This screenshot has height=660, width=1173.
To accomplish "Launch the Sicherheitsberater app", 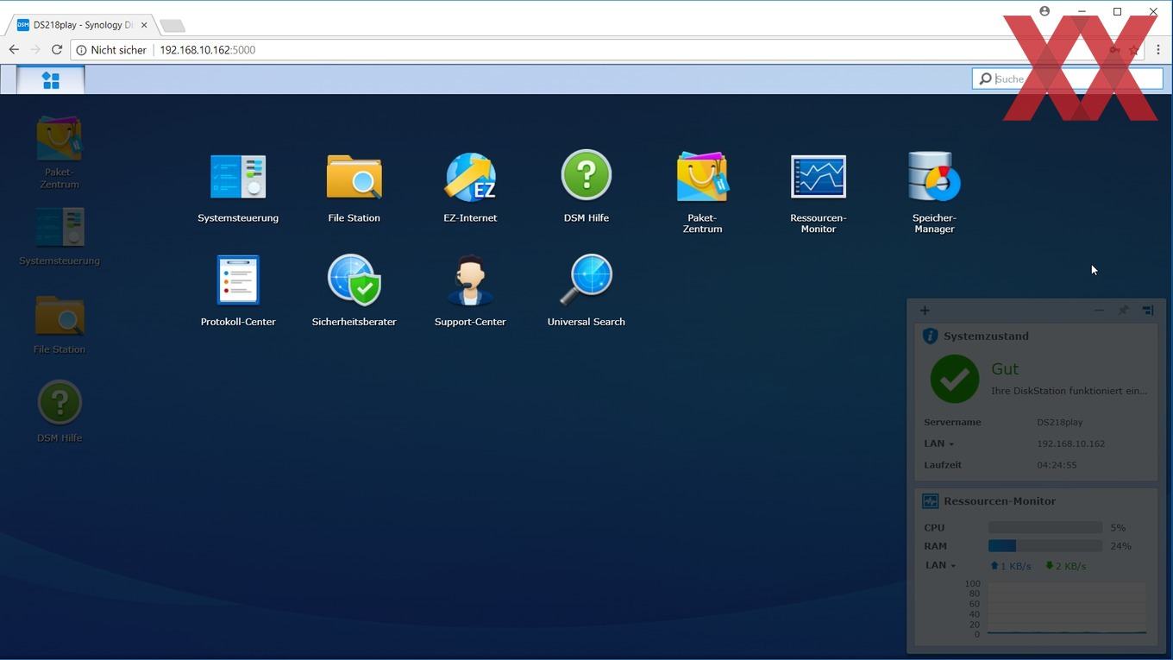I will pos(354,291).
